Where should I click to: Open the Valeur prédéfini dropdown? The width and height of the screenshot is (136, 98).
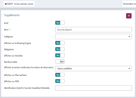(x=93, y=68)
